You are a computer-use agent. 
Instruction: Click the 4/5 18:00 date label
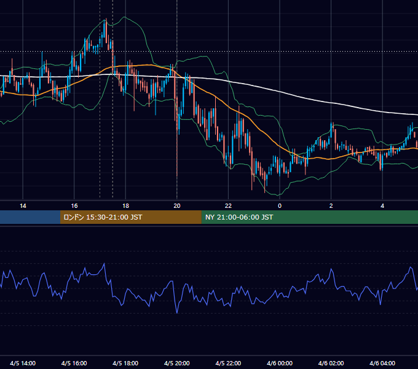[x=125, y=363]
